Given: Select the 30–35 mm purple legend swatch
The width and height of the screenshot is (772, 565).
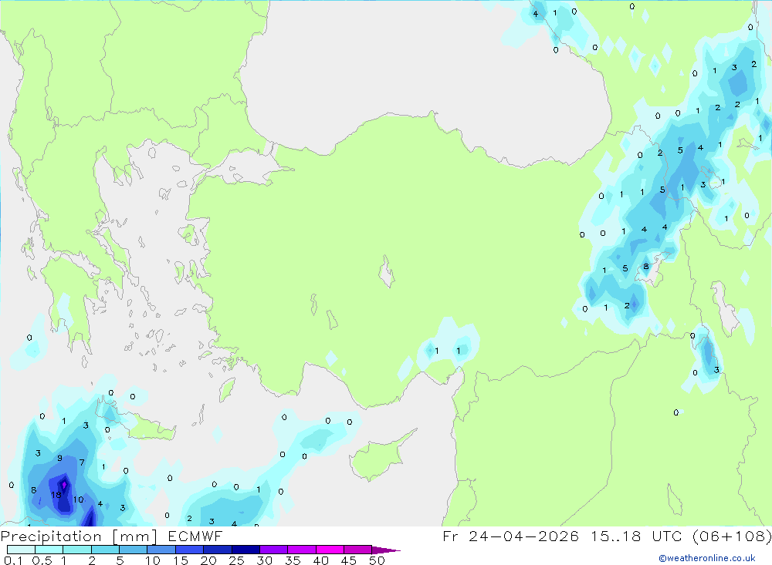Looking at the screenshot, I should point(273,550).
